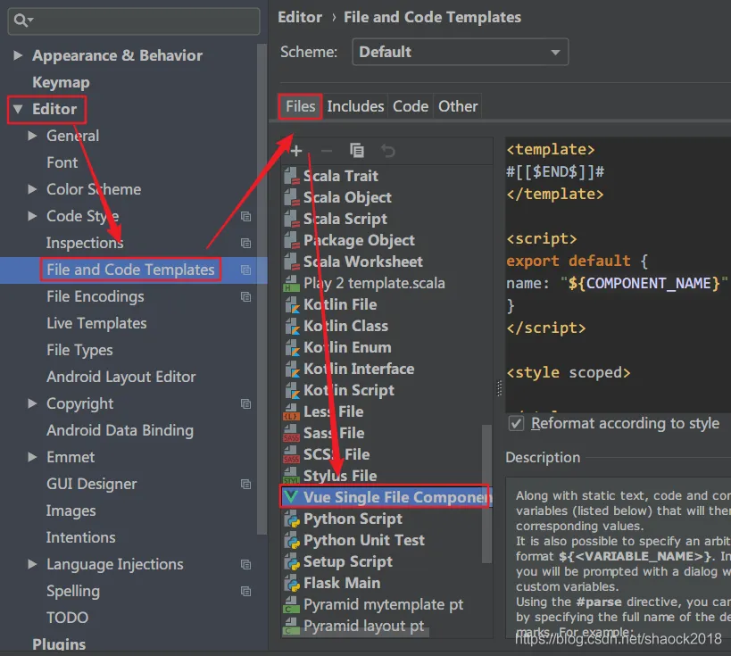Screen dimensions: 731x656
Task: Open the Images settings page
Action: pos(71,511)
